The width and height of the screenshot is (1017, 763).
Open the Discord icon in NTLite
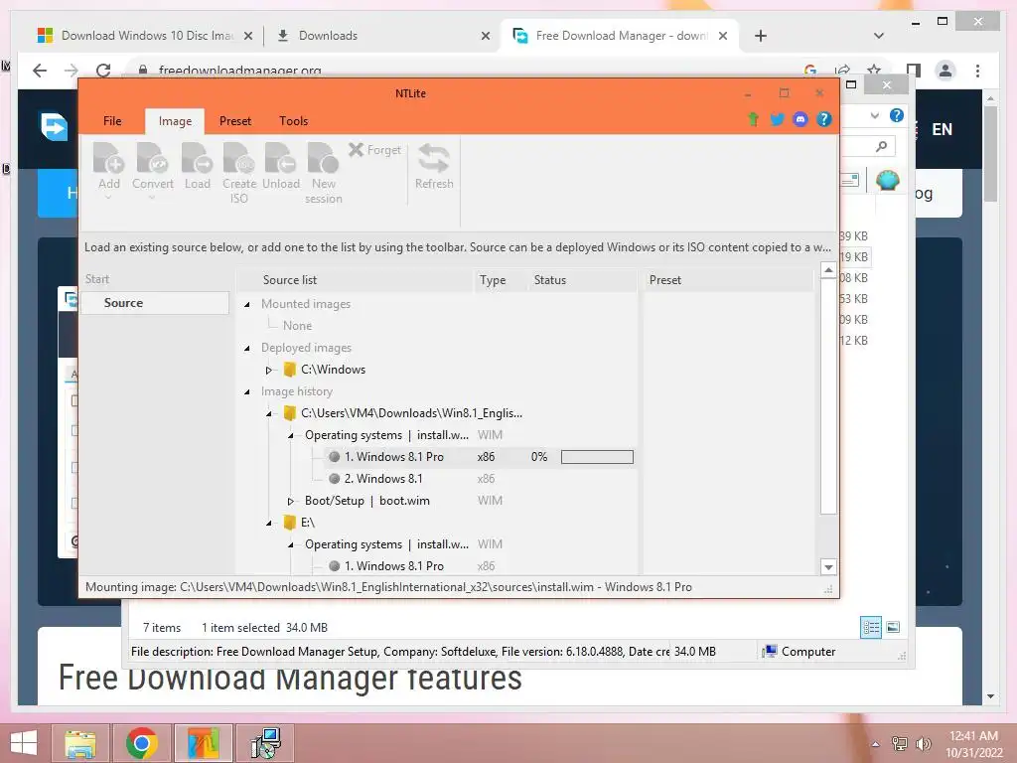tap(800, 119)
